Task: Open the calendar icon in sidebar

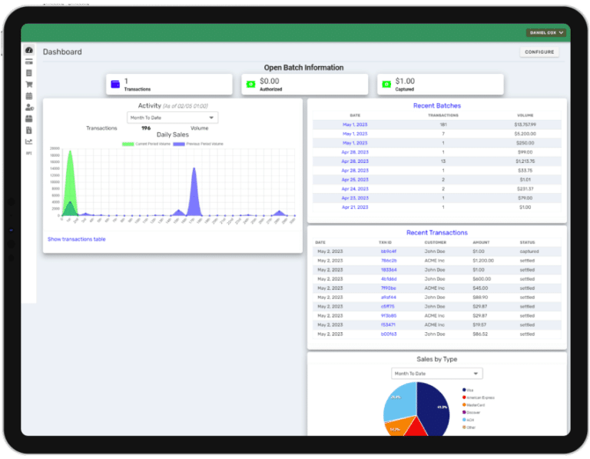Action: tap(29, 96)
